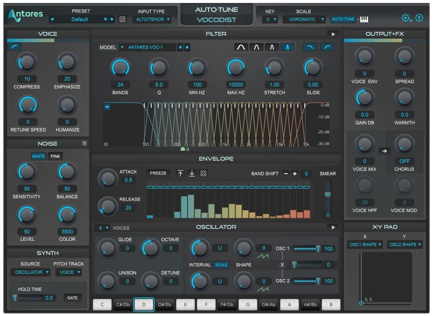Open the Key C dropdown
Viewport: 433px width, 316px height.
pyautogui.click(x=270, y=19)
